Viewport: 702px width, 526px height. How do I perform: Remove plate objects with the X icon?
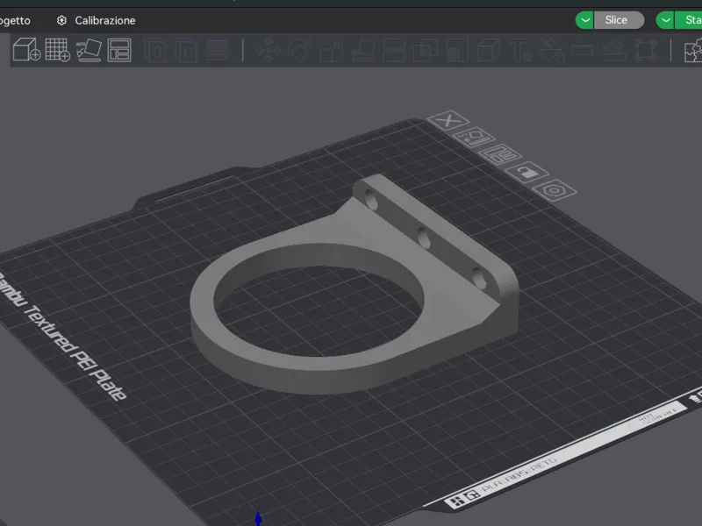tap(448, 120)
